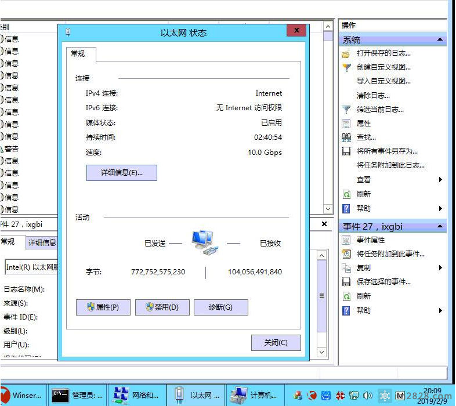Open Winser... taskbar item
The image size is (456, 406).
pyautogui.click(x=23, y=395)
